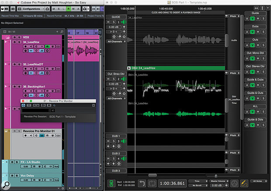Click the Revoice Pro horizontal scrollbar thumb

[153, 175]
